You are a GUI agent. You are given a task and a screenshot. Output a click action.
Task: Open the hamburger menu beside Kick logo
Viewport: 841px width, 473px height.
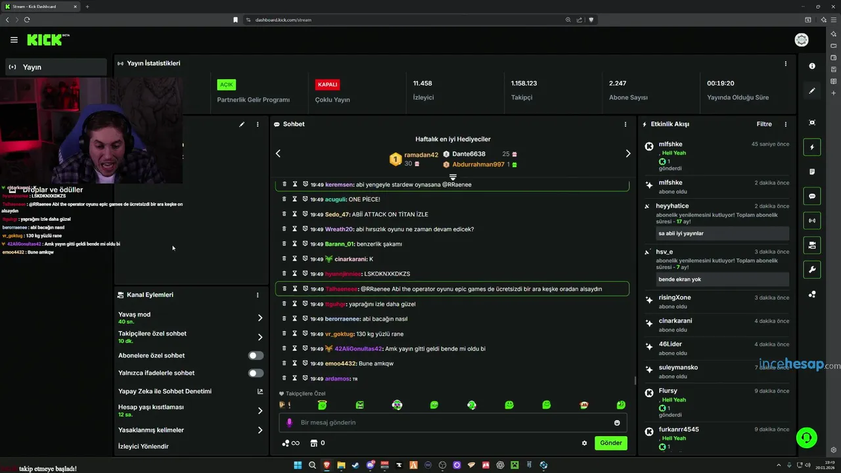coord(14,40)
